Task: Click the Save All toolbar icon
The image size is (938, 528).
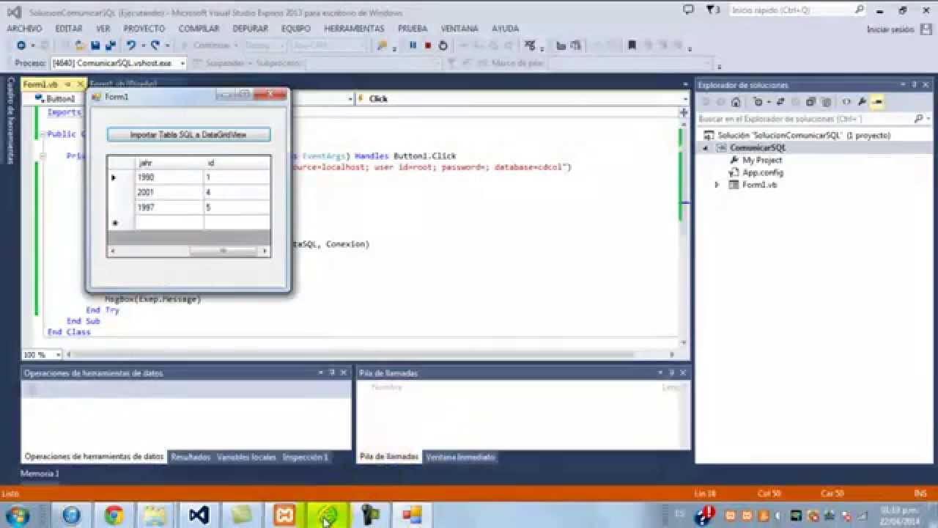Action: 110,45
